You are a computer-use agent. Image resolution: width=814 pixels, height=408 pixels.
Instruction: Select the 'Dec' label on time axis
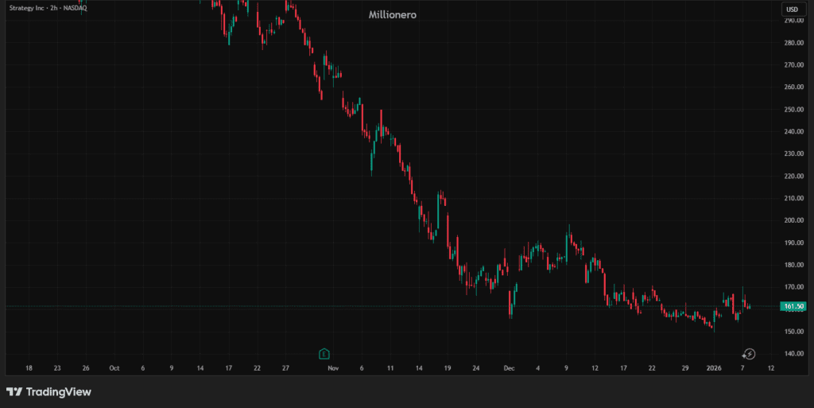509,368
